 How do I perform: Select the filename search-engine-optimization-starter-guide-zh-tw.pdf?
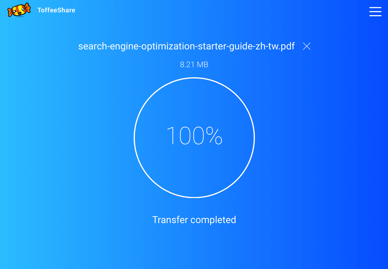click(186, 46)
